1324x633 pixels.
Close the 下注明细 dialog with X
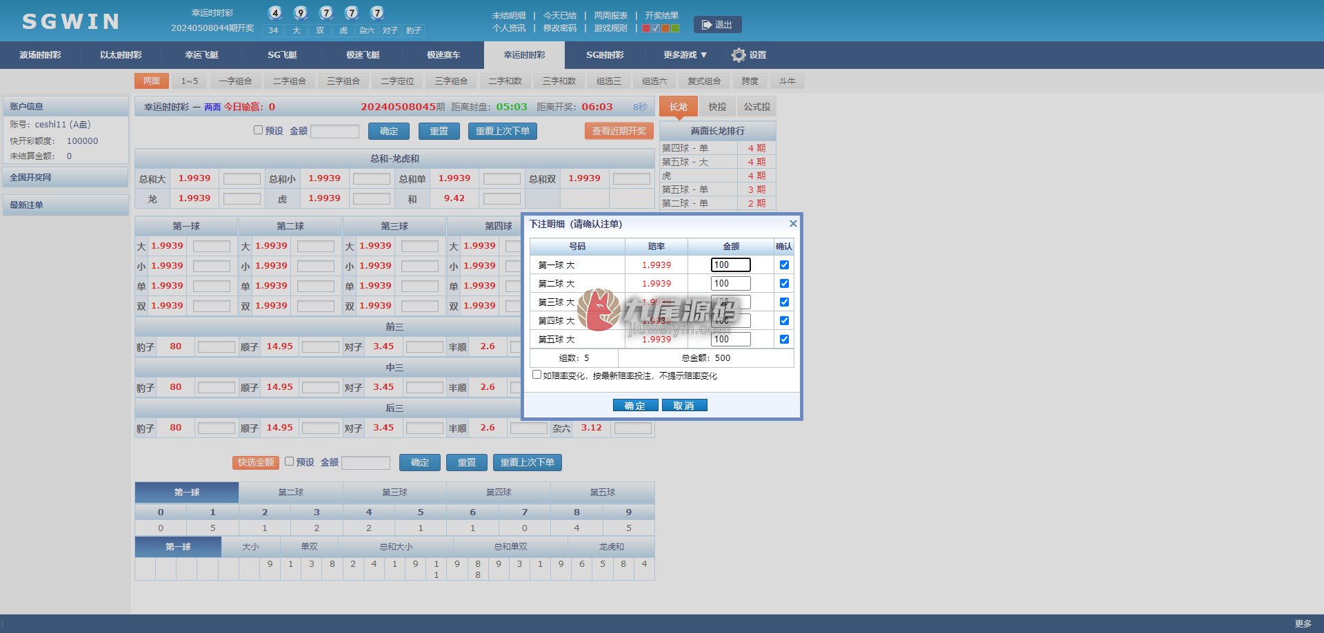click(x=793, y=224)
